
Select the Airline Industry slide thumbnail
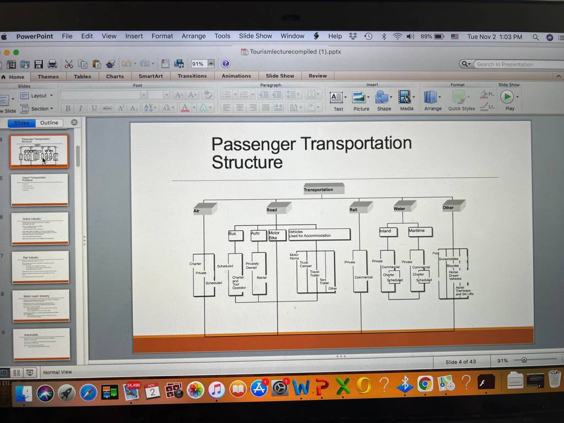click(x=40, y=229)
